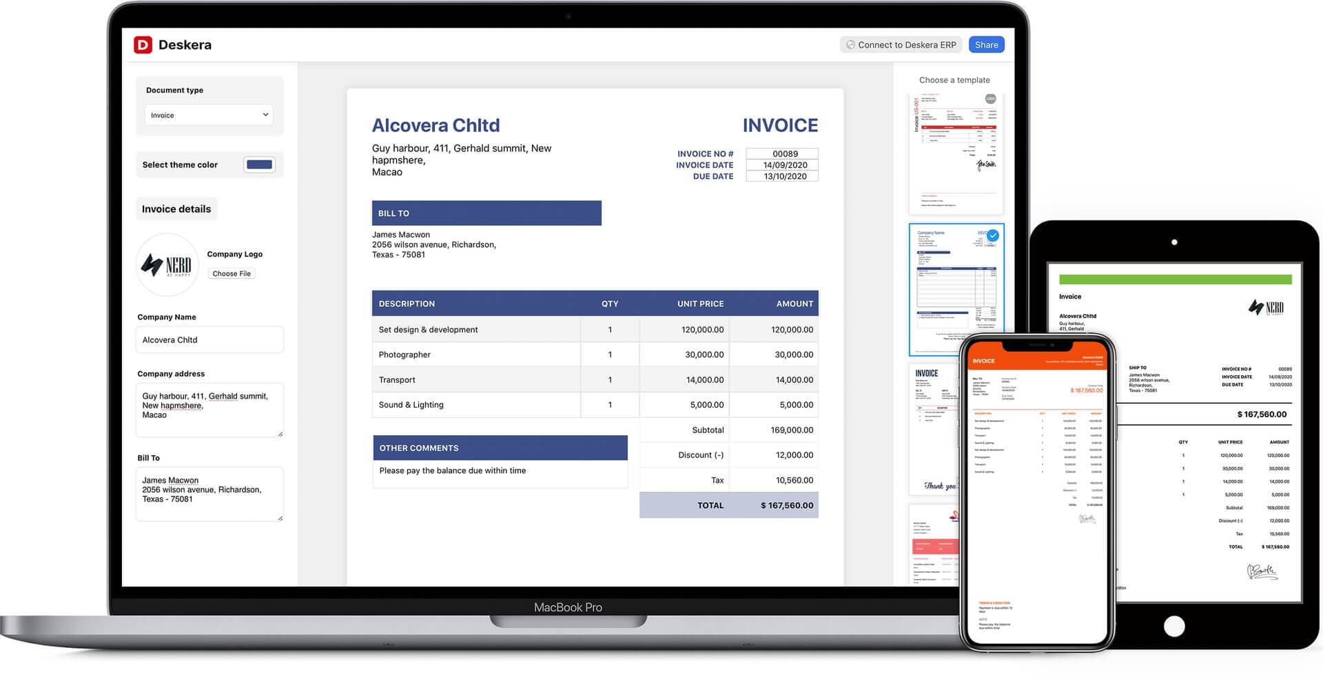
Task: Focus the Company Name input field
Action: (x=209, y=340)
